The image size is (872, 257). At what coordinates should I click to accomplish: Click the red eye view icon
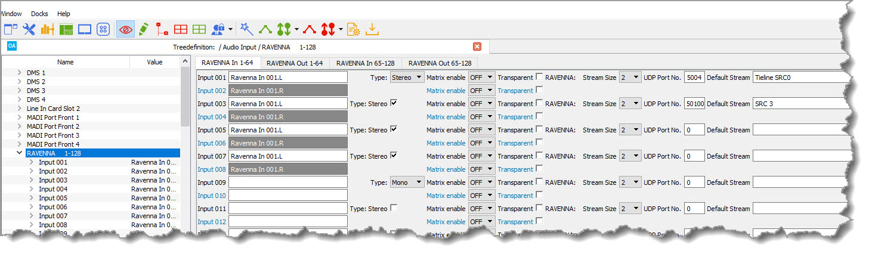125,29
